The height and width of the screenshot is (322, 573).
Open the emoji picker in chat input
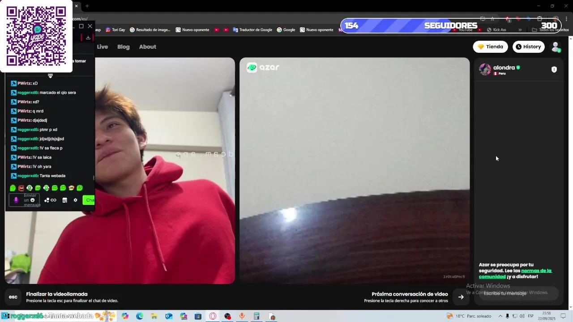pos(33,200)
